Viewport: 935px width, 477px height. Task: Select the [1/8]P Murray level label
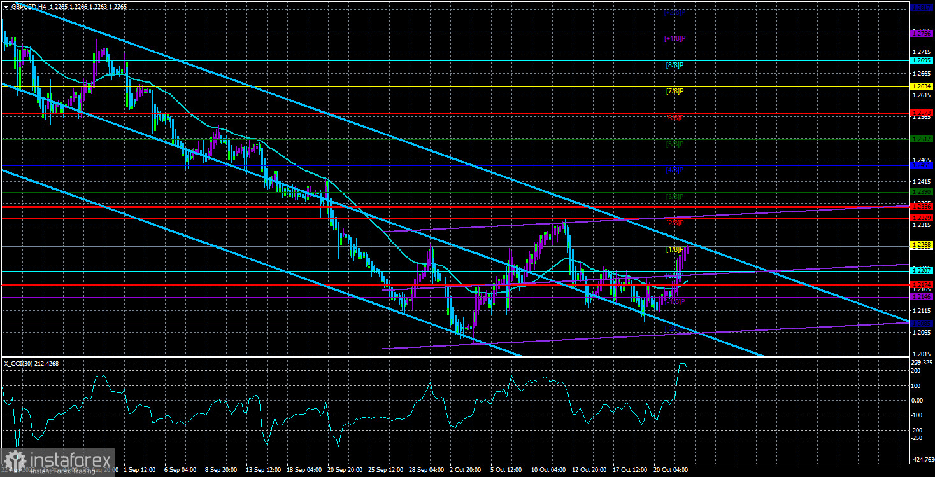tap(675, 249)
